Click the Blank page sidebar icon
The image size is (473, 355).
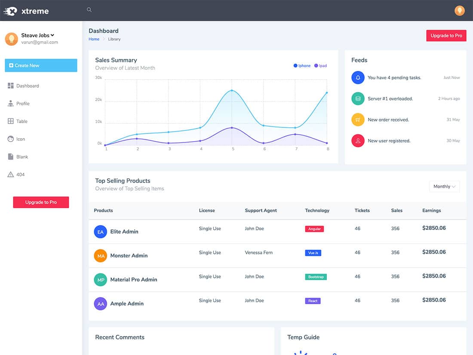coord(11,157)
